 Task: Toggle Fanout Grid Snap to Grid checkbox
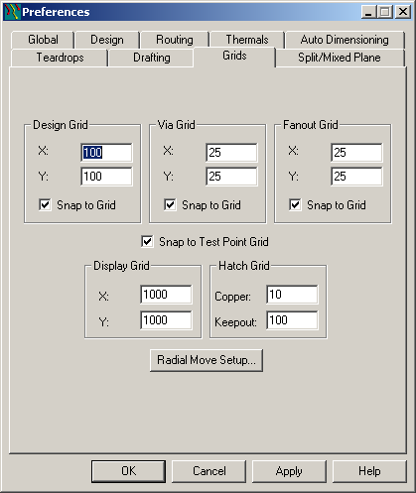pyautogui.click(x=295, y=205)
